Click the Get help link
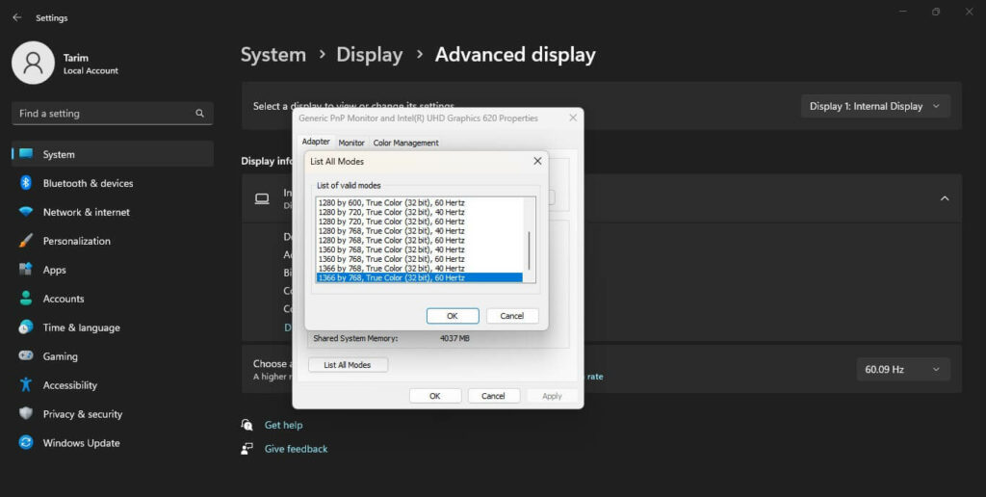 (x=284, y=426)
